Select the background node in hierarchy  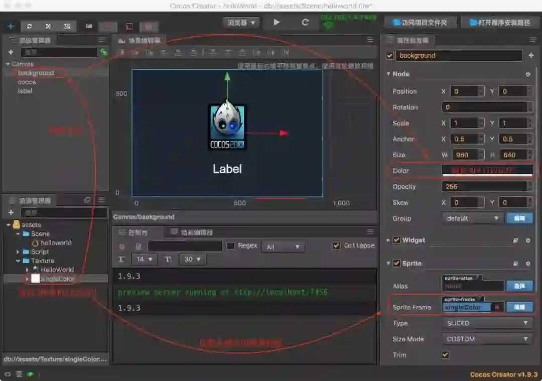click(x=36, y=73)
